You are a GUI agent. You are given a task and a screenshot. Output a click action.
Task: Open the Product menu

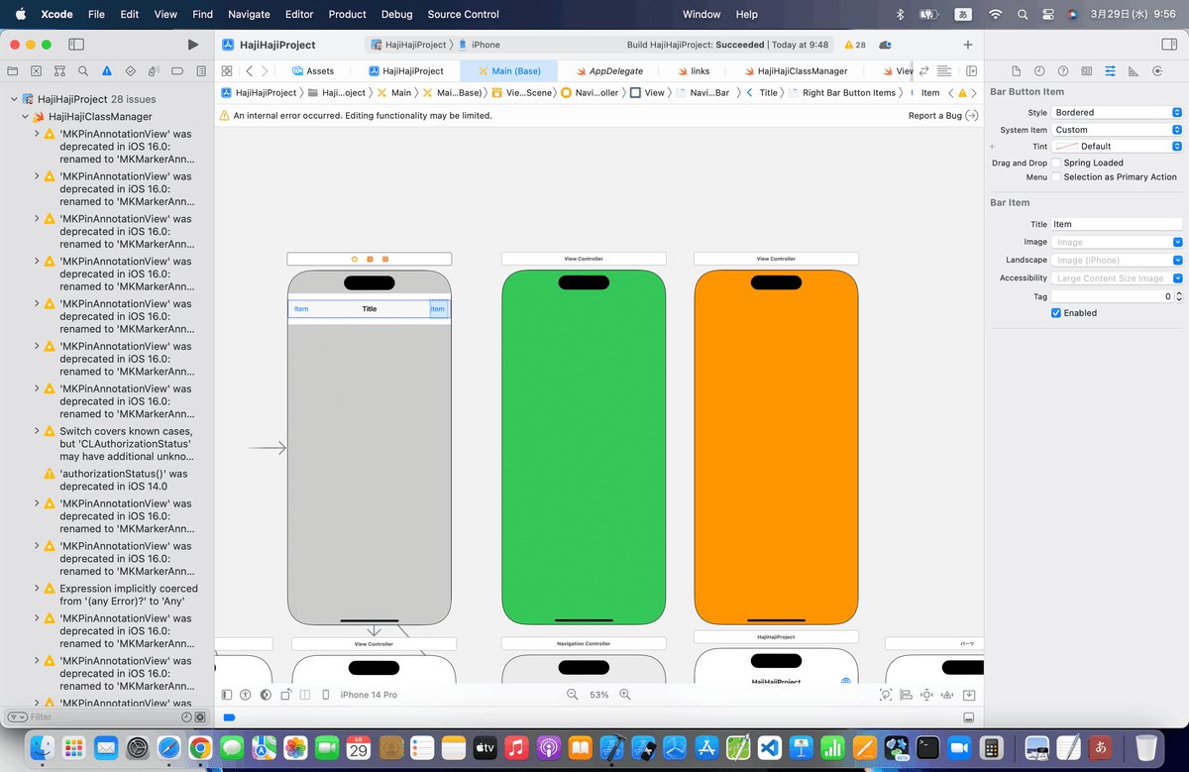pyautogui.click(x=347, y=14)
